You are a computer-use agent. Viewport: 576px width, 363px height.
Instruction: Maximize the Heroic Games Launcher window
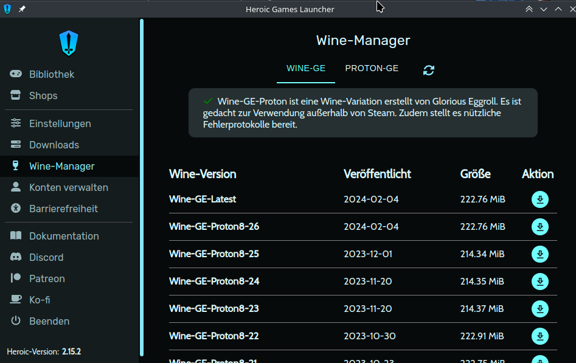(x=558, y=9)
